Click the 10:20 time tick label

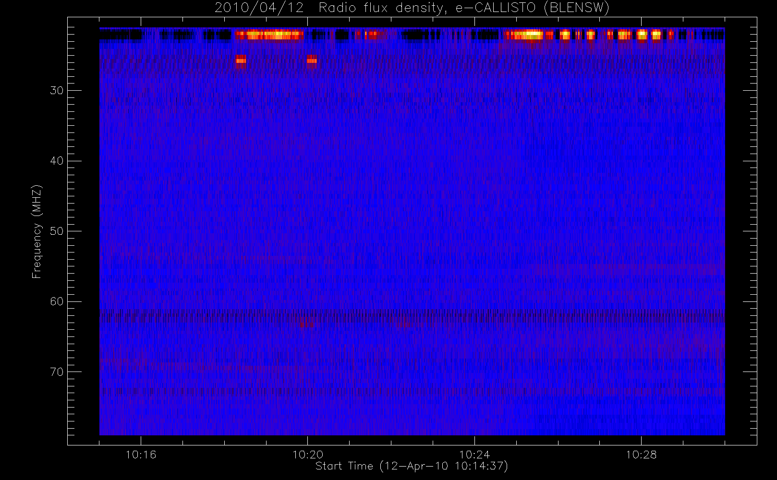(x=308, y=455)
